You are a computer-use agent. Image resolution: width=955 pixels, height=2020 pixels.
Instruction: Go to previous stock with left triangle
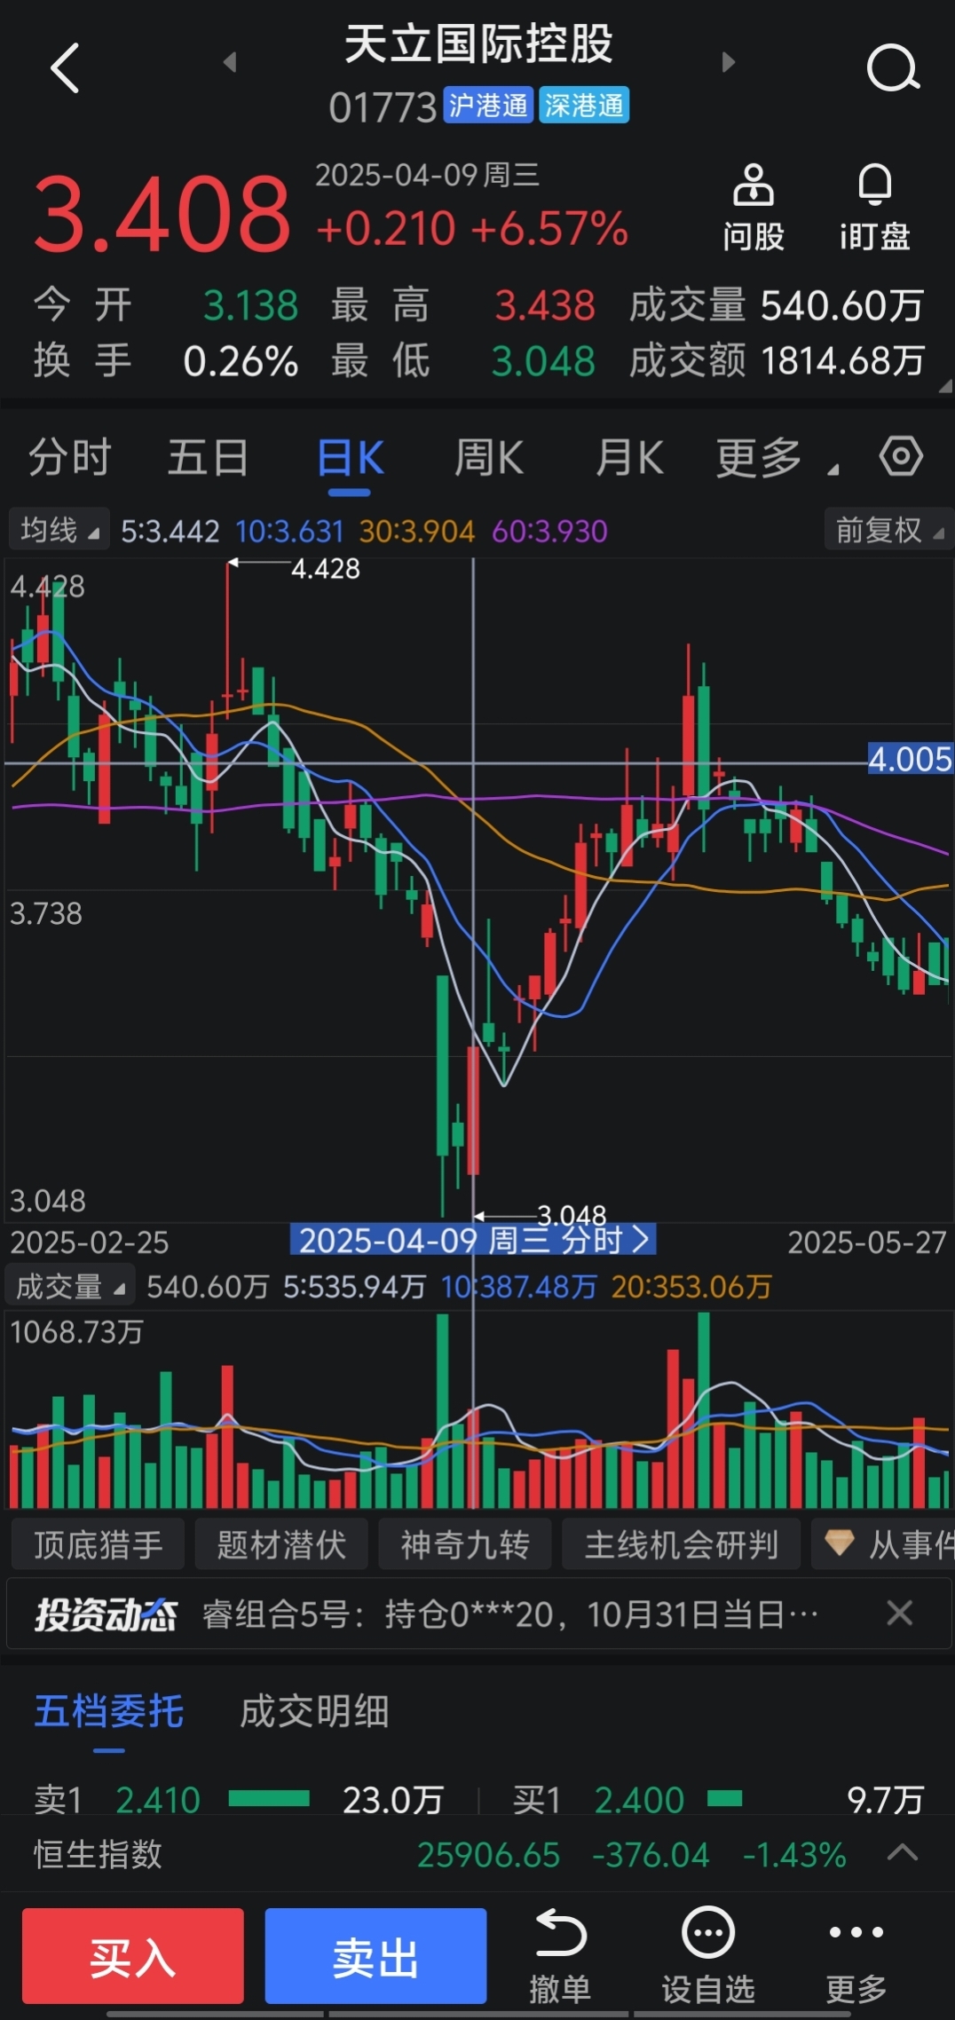(230, 62)
